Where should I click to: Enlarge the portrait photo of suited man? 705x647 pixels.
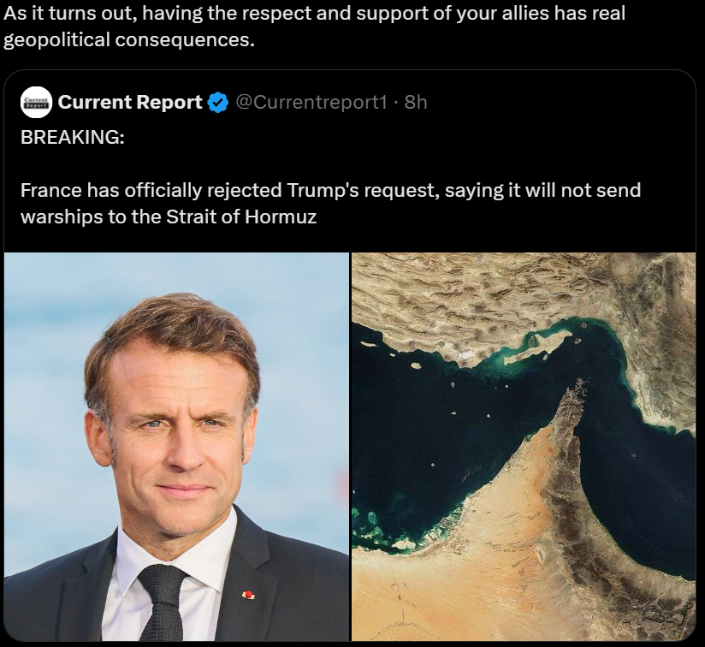pos(176,447)
